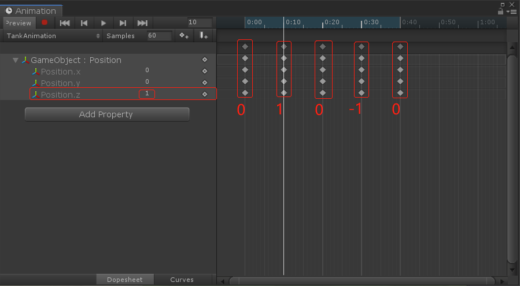This screenshot has width=520, height=286.
Task: Select summary keyframe at 0:30
Action: coord(362,47)
